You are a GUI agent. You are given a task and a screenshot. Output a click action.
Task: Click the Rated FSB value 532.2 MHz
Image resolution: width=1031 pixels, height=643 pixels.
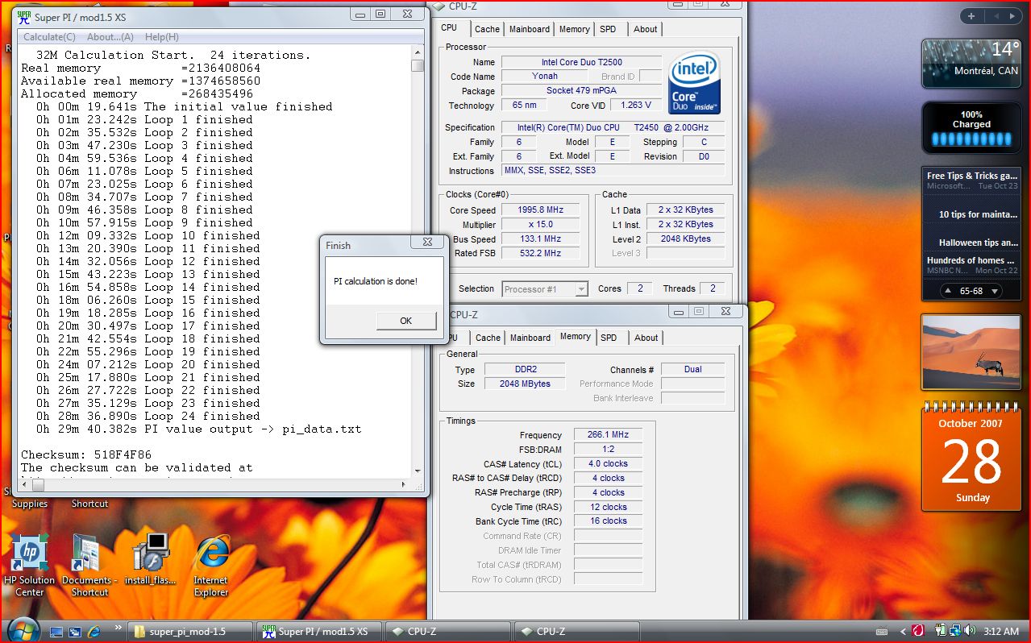tap(541, 253)
